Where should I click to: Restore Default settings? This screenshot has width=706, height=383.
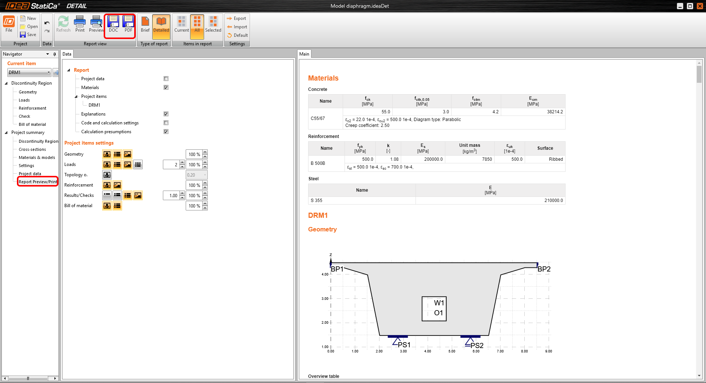tap(237, 35)
